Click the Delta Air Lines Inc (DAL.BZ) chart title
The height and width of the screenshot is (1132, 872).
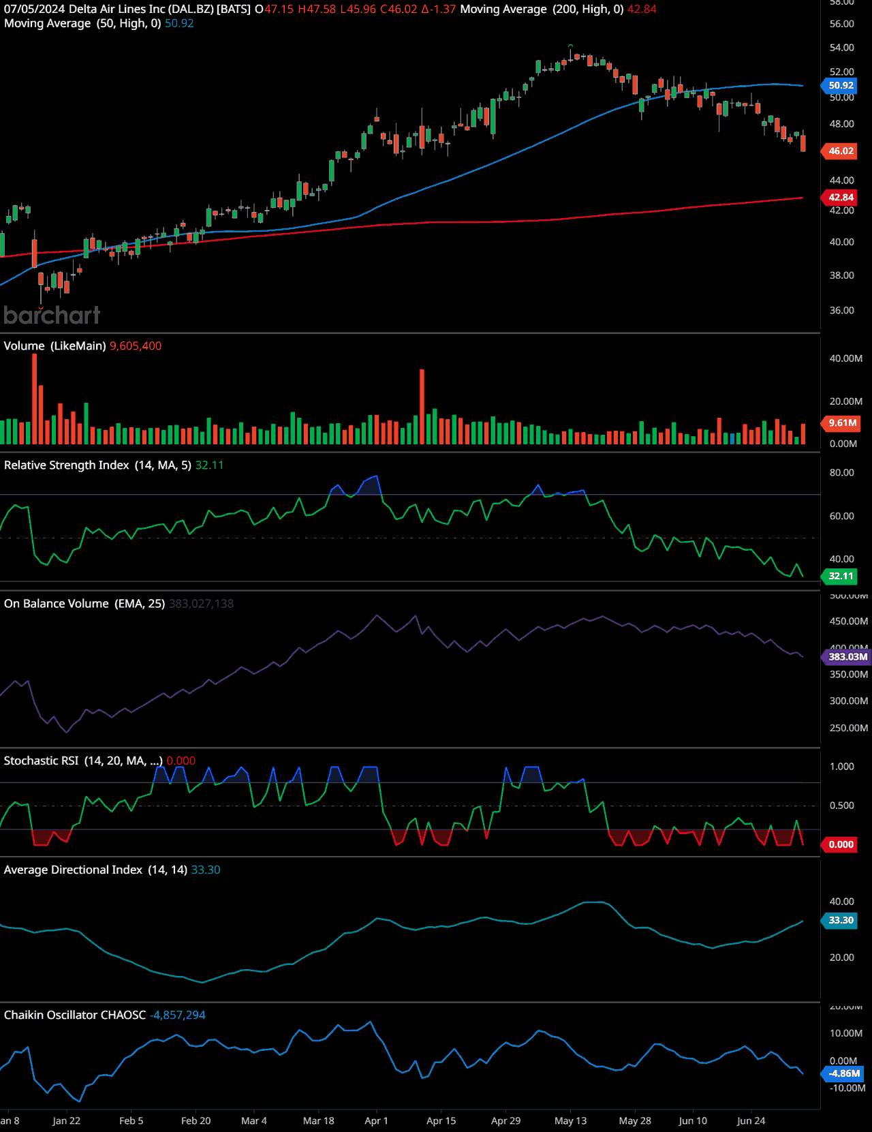pyautogui.click(x=141, y=10)
